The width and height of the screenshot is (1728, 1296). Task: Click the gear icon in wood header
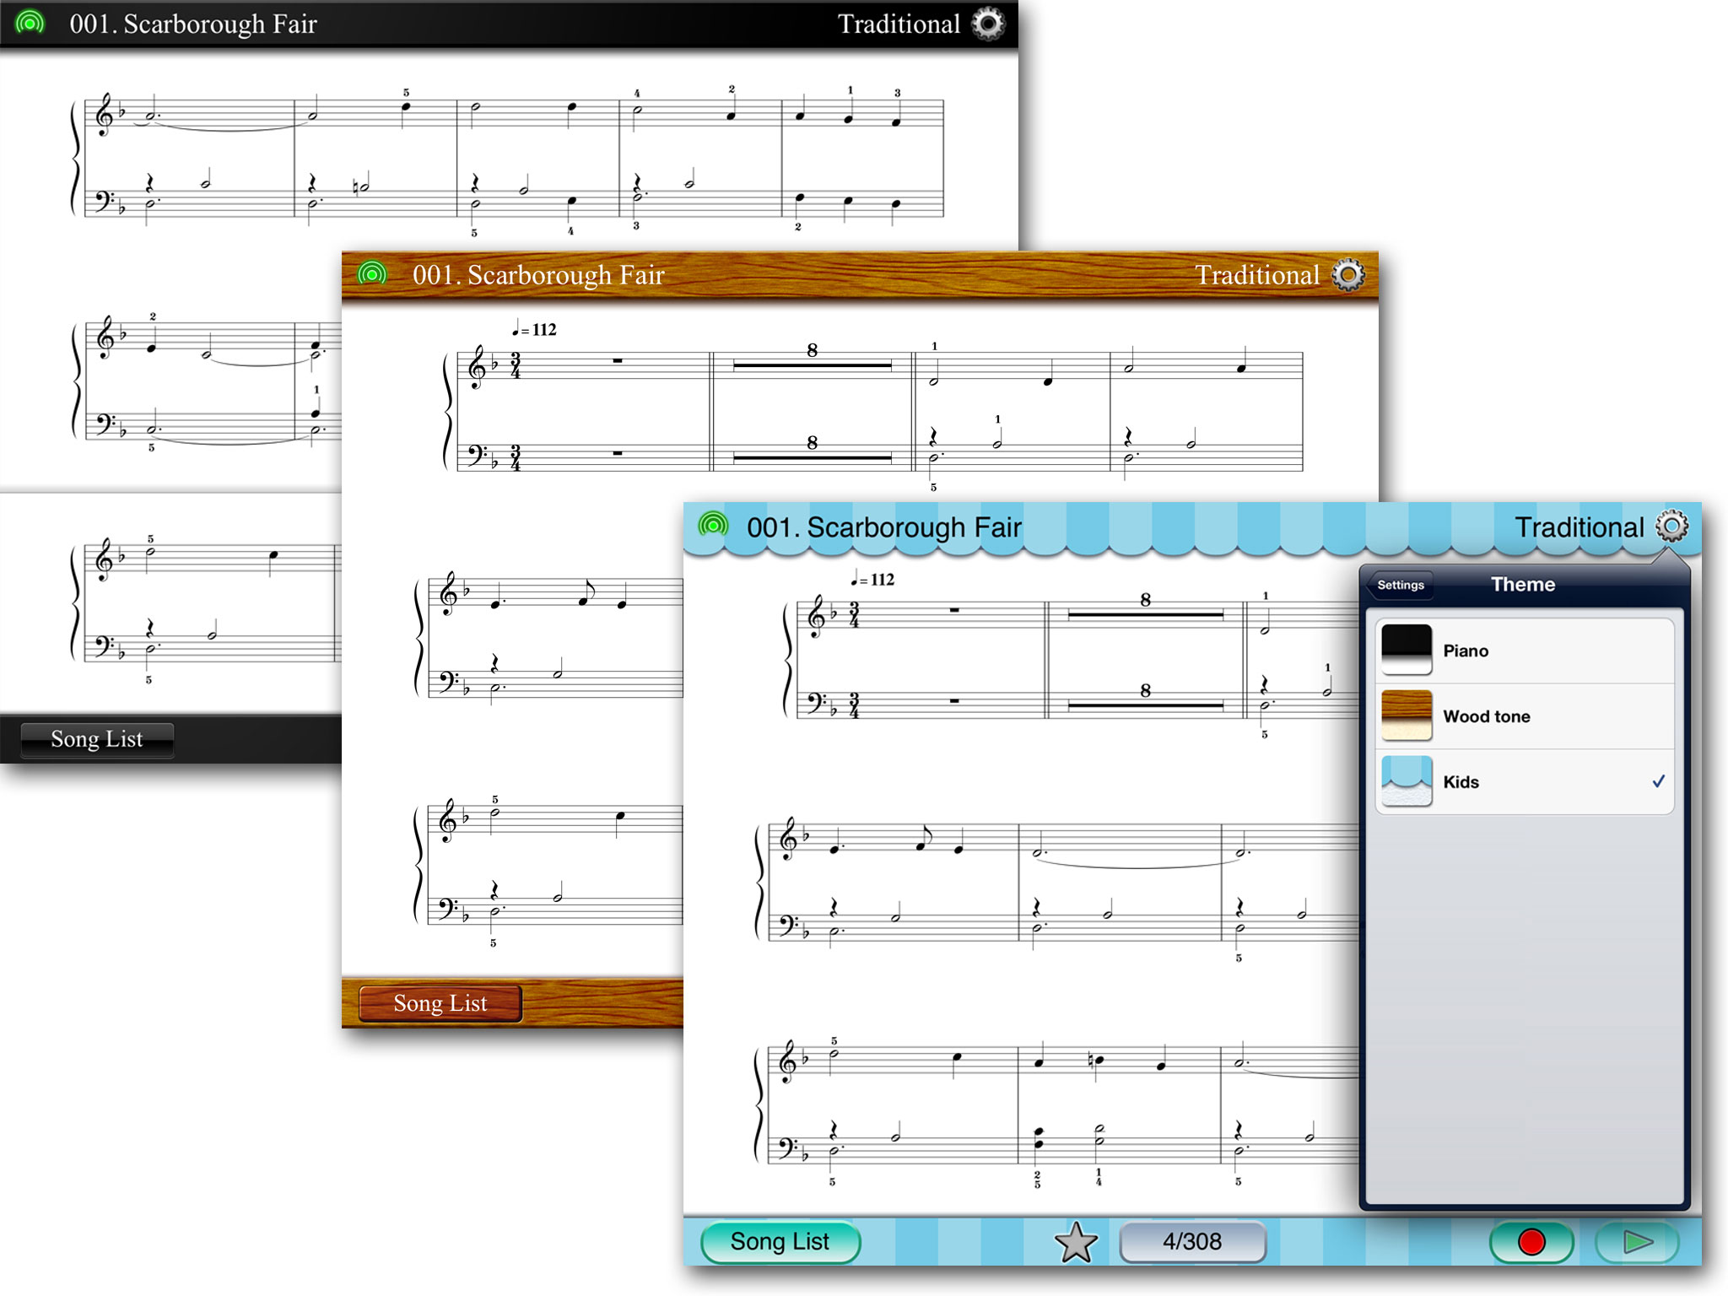[x=1347, y=275]
